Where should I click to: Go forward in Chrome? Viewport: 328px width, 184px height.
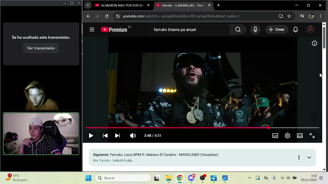pos(97,16)
